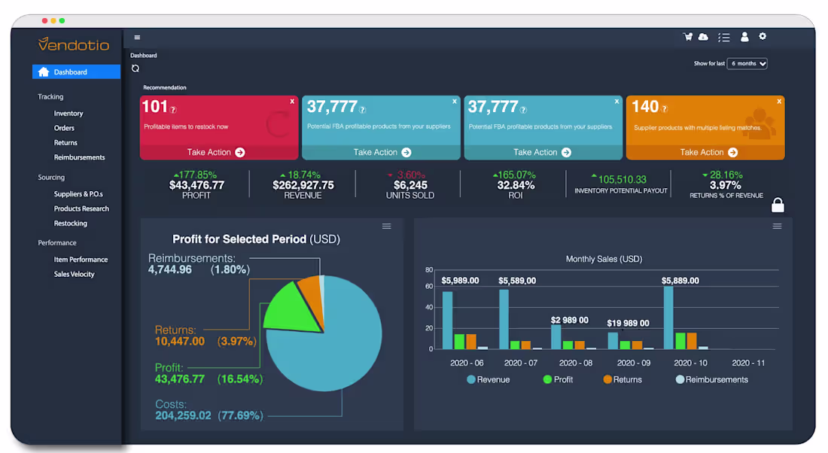Toggle Revenue in the Monthly Sales legend
This screenshot has width=828, height=453.
[x=488, y=379]
